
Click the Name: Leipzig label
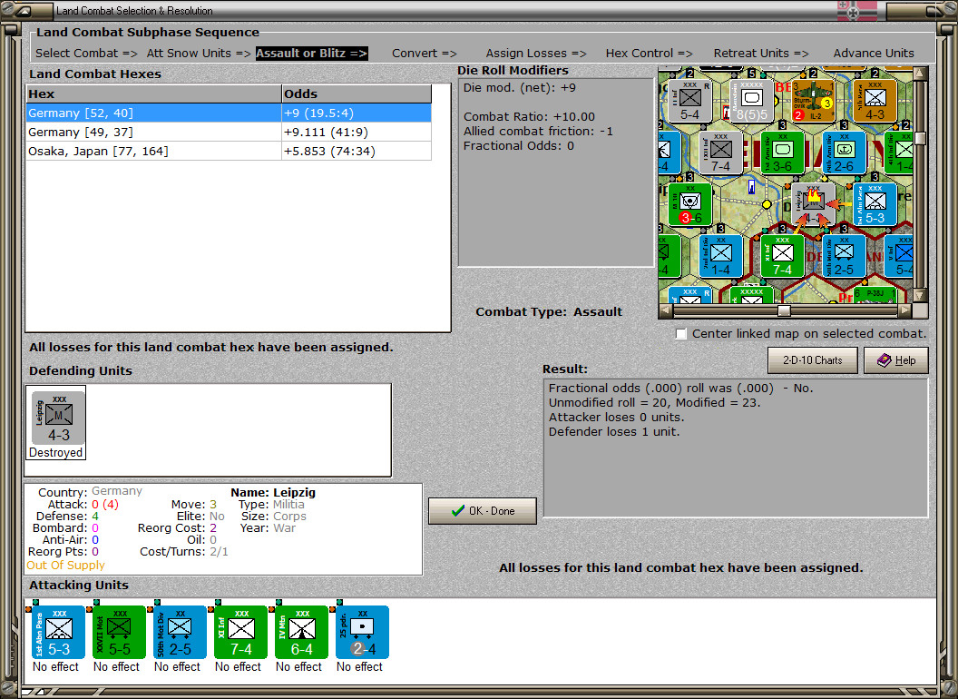click(273, 492)
